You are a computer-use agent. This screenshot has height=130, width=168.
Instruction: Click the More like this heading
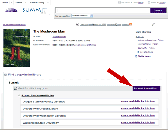point(143,32)
